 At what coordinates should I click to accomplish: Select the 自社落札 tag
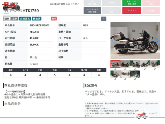[x=25, y=19]
